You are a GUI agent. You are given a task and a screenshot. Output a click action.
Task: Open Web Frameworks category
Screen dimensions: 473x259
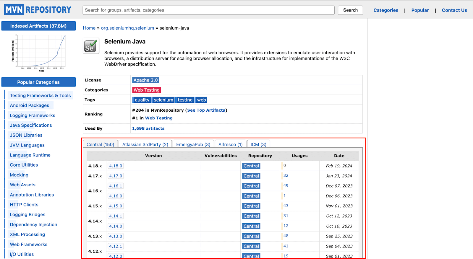(29, 245)
